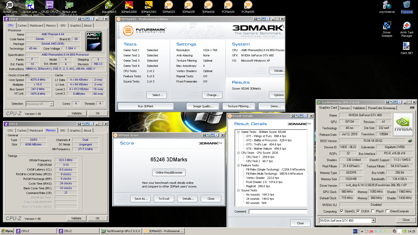This screenshot has height=235, width=418.
Task: Open the AnVir Task Manager icon
Action: pyautogui.click(x=407, y=29)
